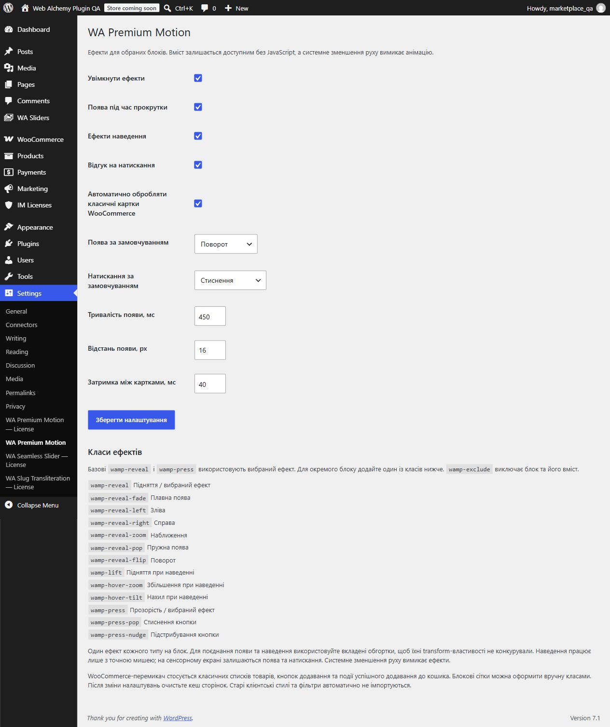
Task: Open Writing settings submenu
Action: coord(16,338)
